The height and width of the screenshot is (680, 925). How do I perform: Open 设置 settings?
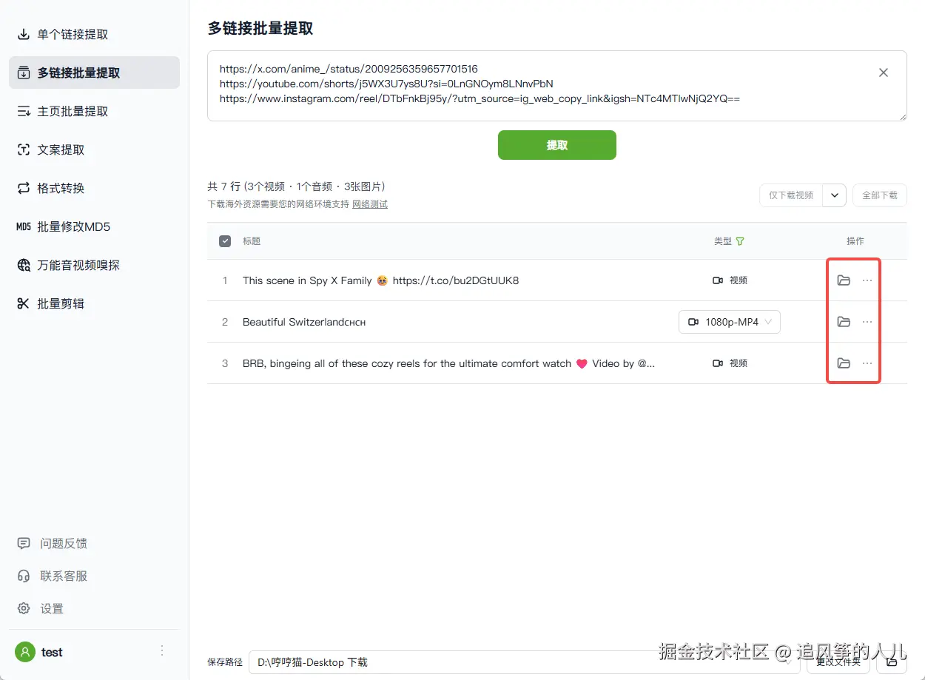[x=52, y=608]
